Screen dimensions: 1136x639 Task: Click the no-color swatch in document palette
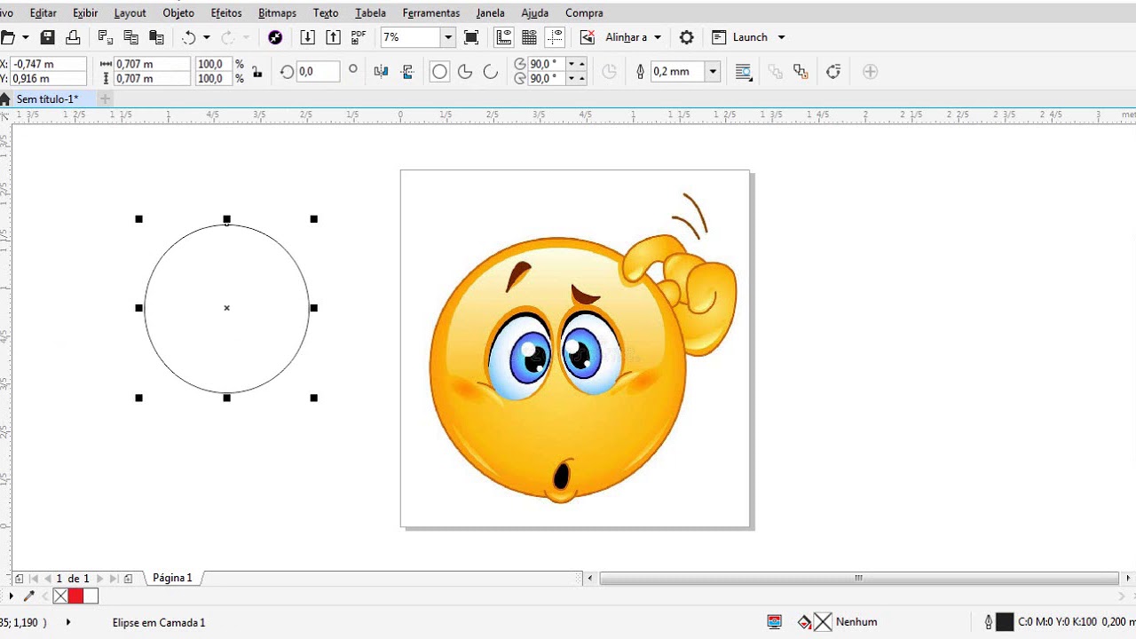click(60, 596)
